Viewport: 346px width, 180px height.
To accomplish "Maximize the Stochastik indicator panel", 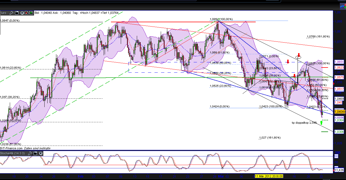I will (x=35, y=153).
